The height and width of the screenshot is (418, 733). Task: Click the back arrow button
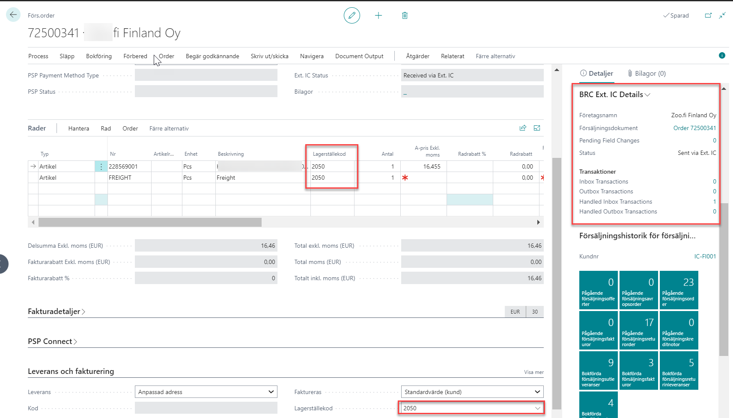click(x=13, y=15)
